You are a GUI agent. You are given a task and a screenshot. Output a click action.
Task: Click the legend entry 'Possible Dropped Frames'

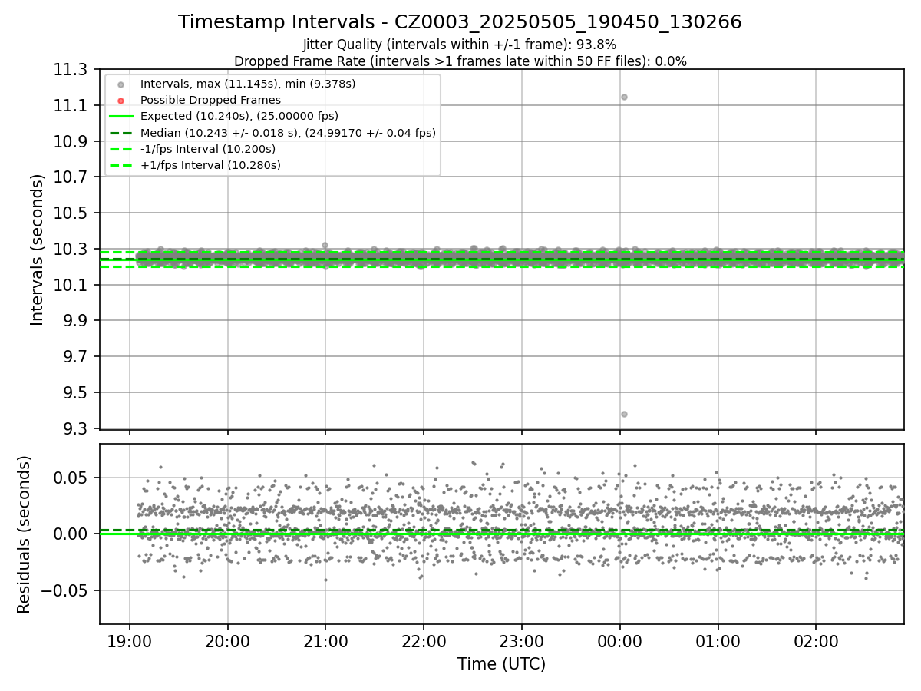point(210,100)
